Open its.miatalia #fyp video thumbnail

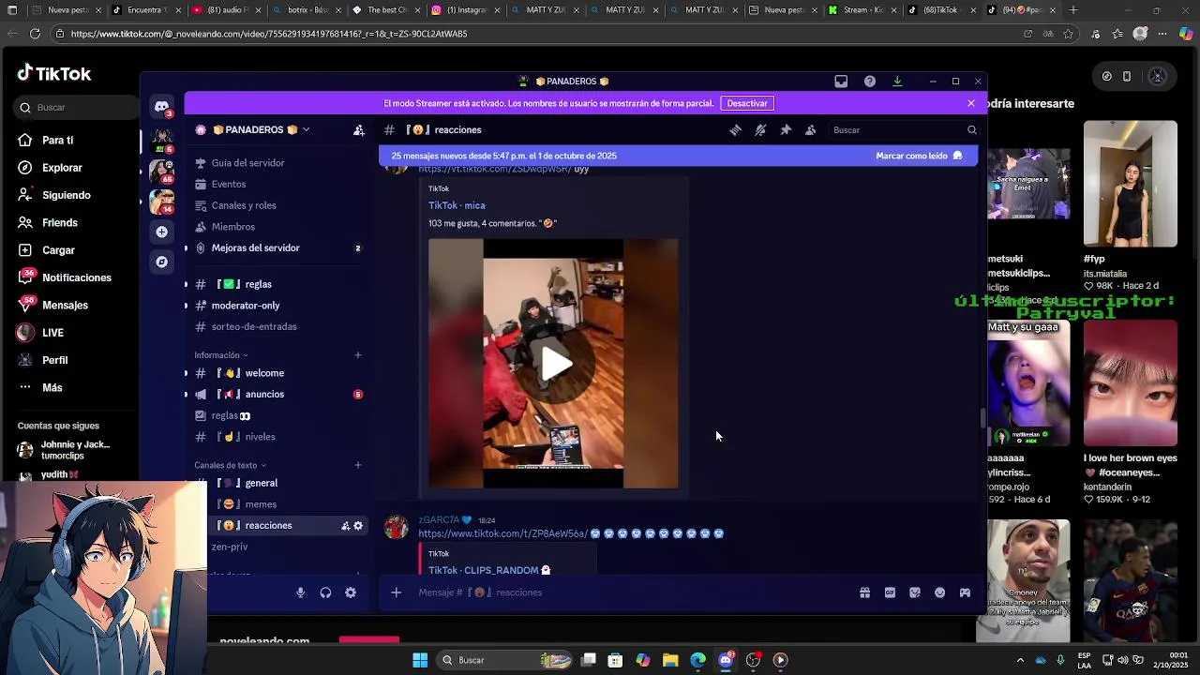[1130, 184]
